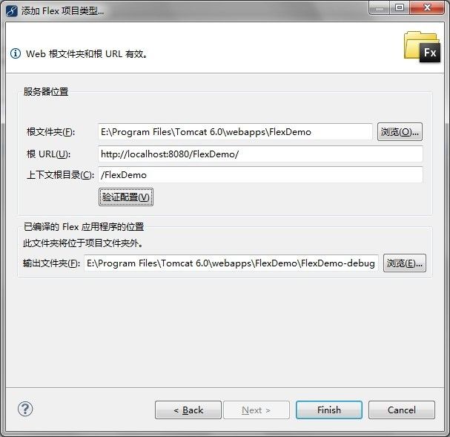Click the greyed-out Next button

click(257, 410)
